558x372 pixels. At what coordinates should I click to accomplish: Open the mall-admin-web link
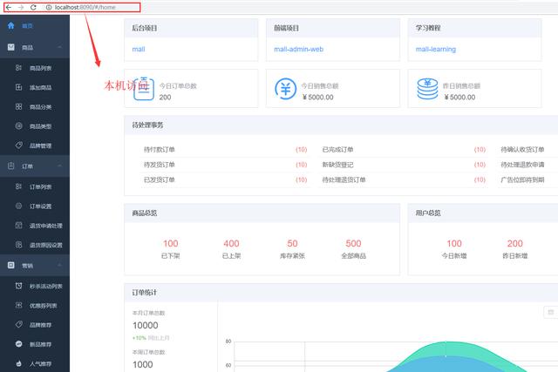(x=298, y=49)
